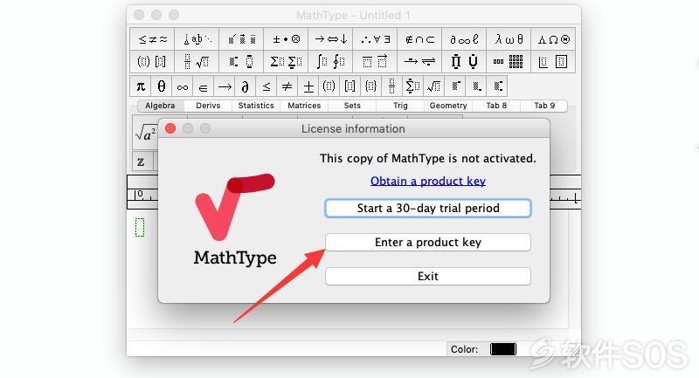Open the subscript and superscript templates palette
Screen dimensions: 699x378
pyautogui.click(x=241, y=61)
